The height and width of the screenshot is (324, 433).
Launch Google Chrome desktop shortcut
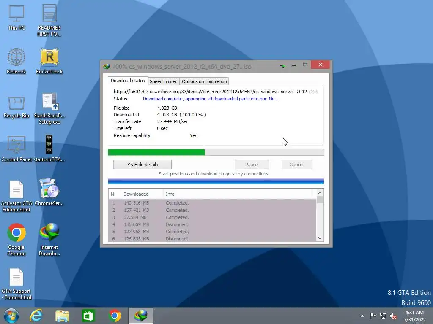(16, 240)
